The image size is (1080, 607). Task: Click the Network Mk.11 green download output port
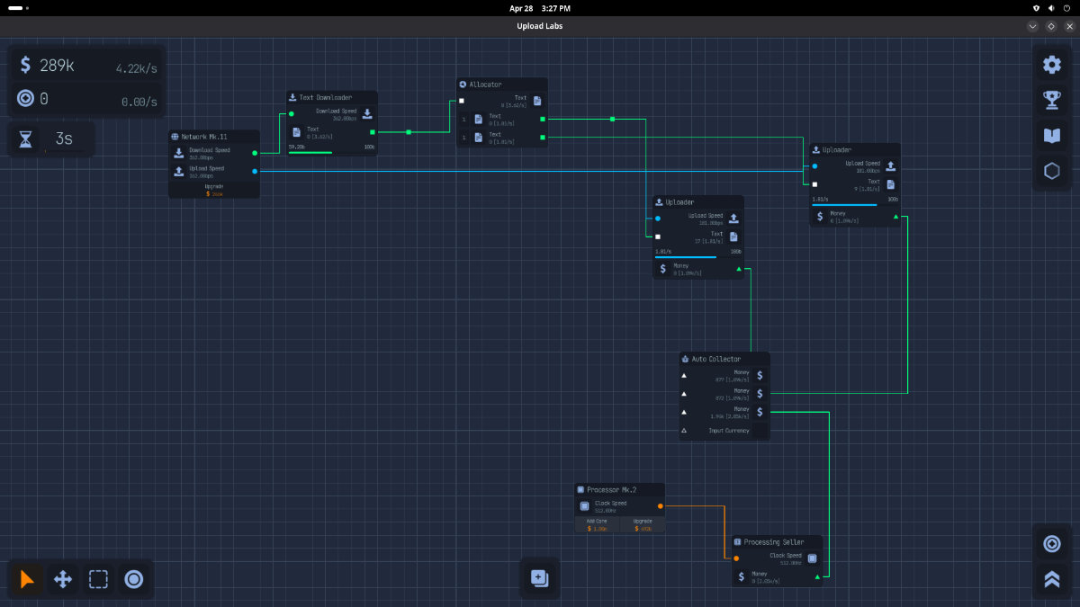tap(255, 153)
